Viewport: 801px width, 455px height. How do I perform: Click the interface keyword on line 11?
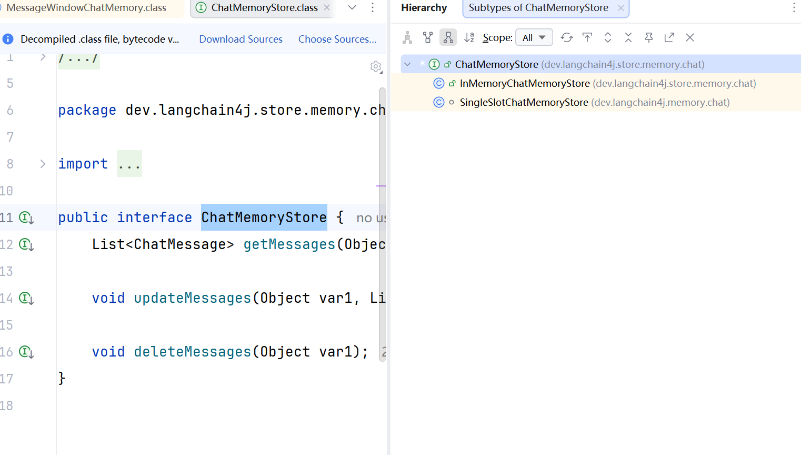pos(155,217)
